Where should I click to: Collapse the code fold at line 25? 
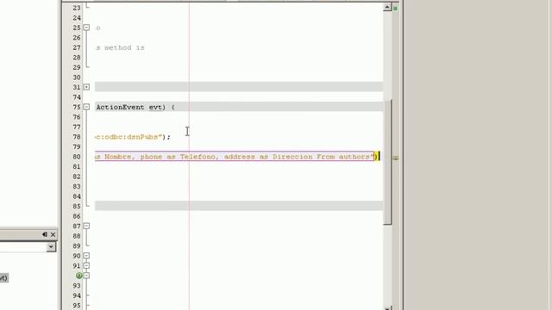coord(86,28)
